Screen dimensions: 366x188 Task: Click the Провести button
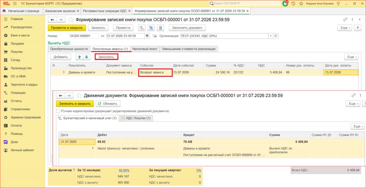coord(123,28)
